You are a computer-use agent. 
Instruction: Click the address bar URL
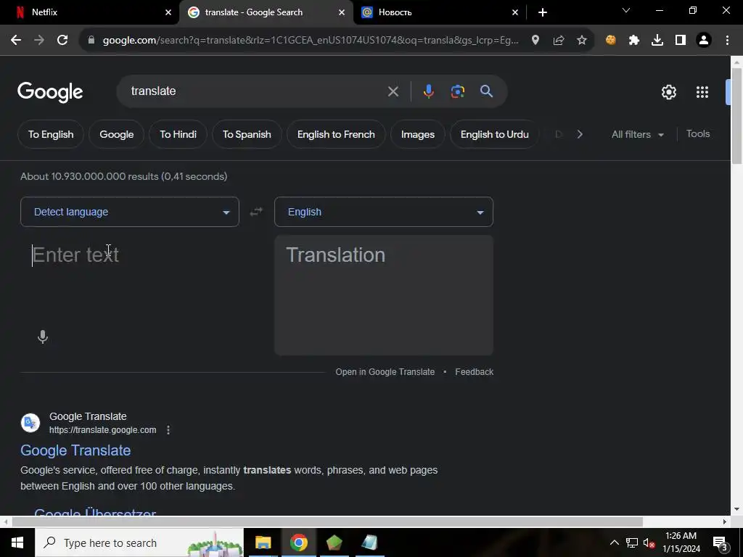[x=311, y=41]
